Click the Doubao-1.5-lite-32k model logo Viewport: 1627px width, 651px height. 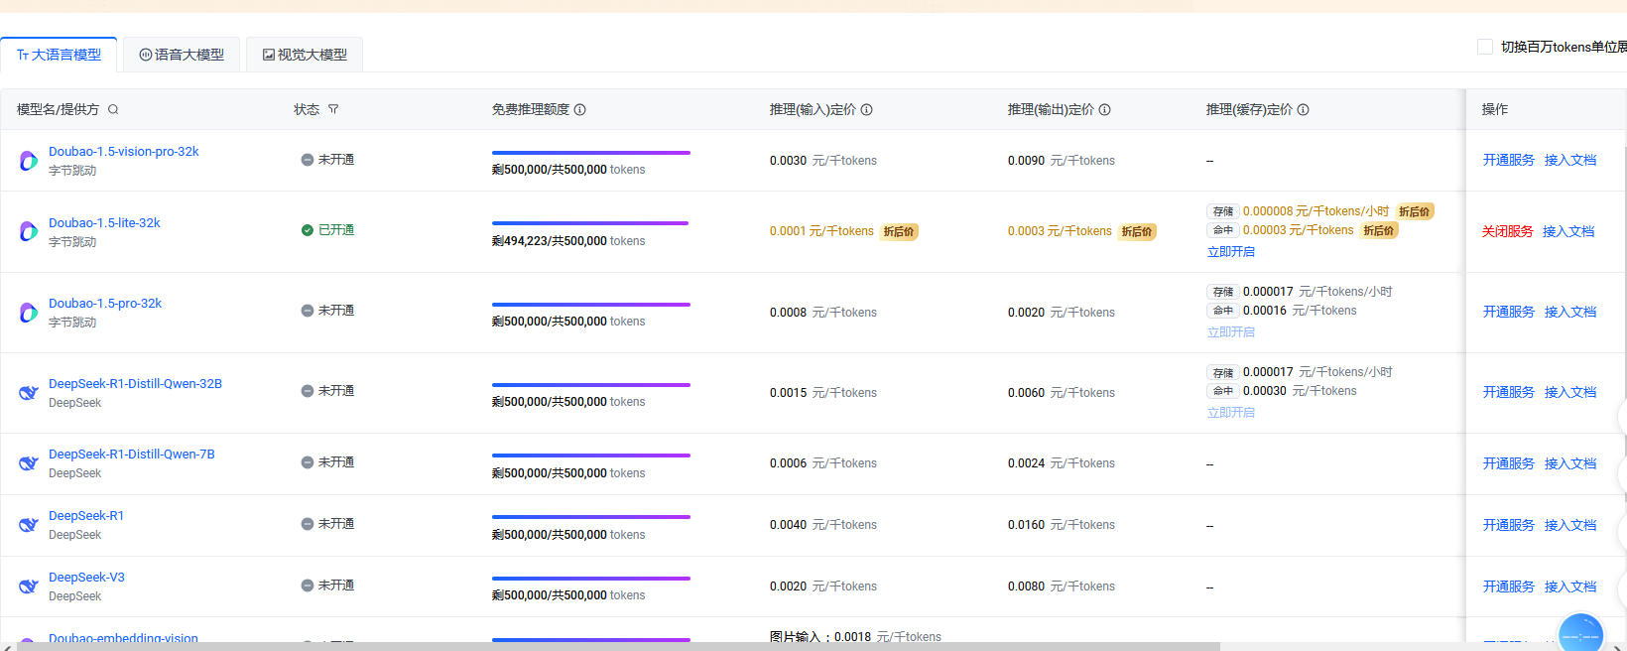pyautogui.click(x=29, y=232)
